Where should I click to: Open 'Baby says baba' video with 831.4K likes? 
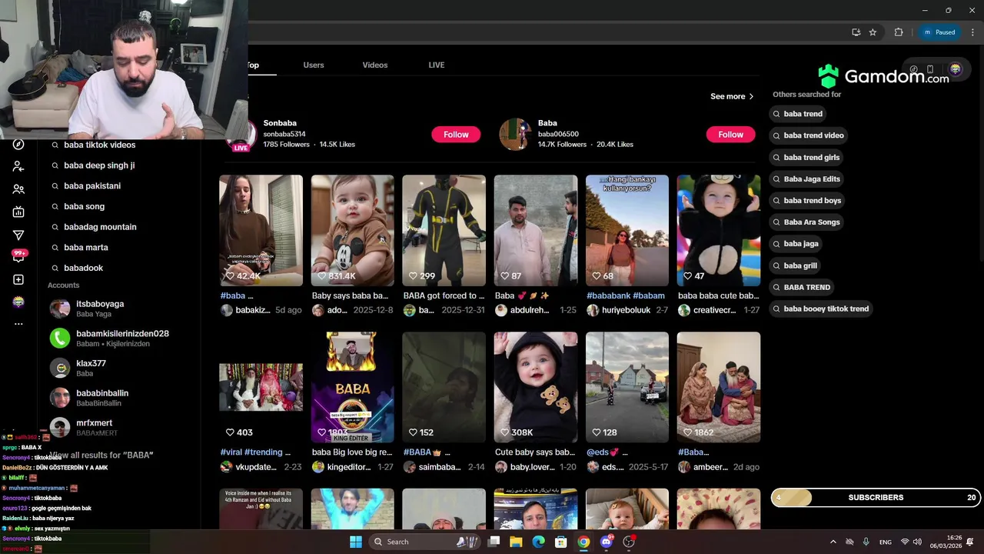352,231
